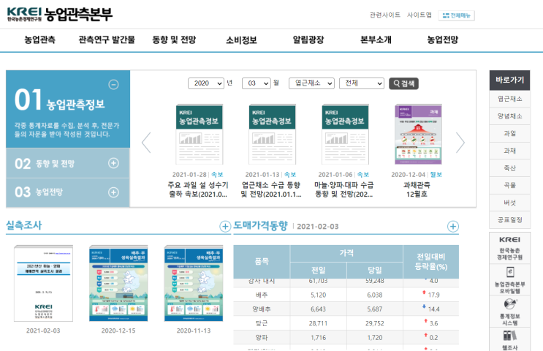The image size is (543, 351).
Task: Click the plus icon beside 도매가격동향
Action: click(453, 226)
